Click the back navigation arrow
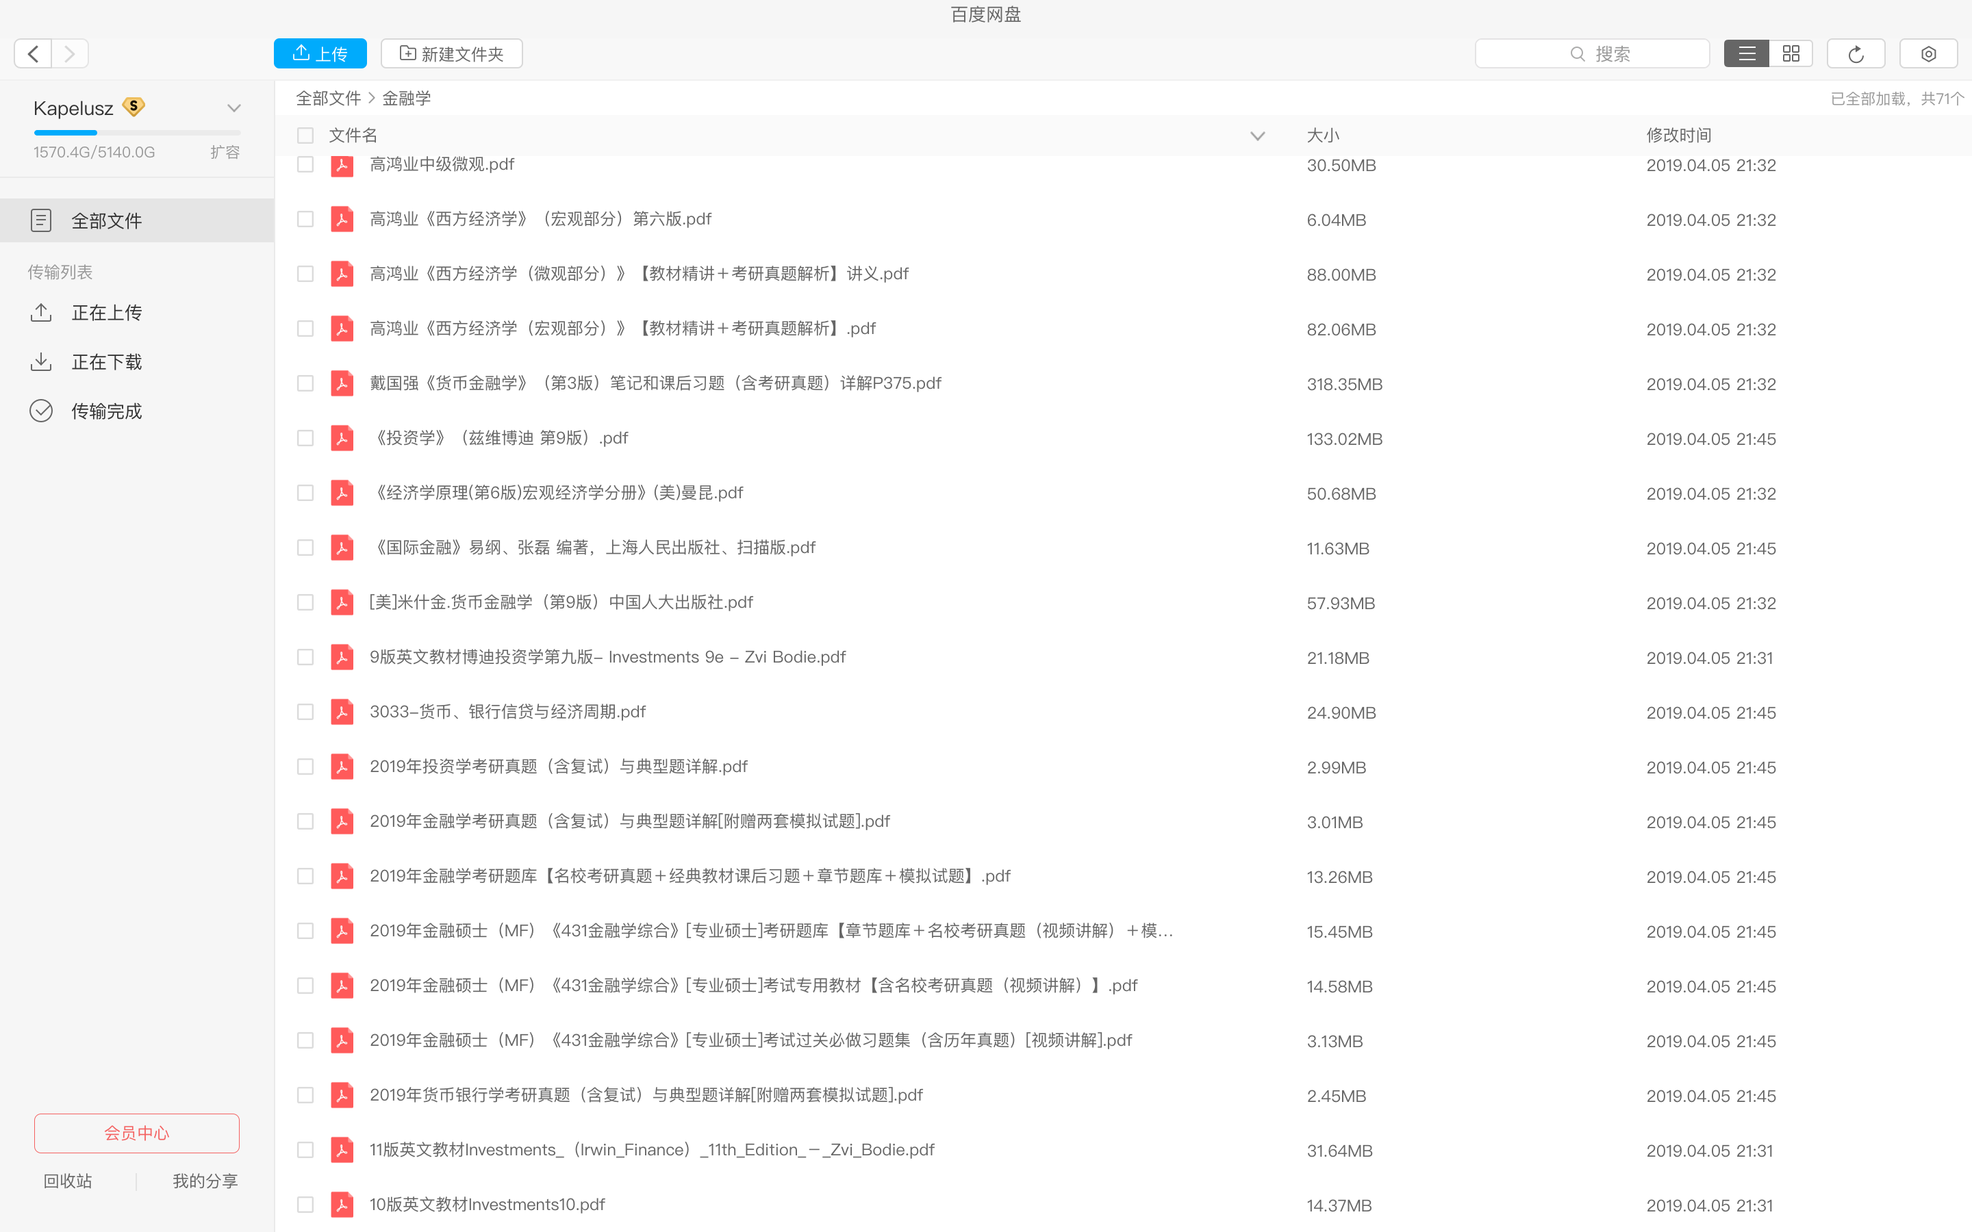The image size is (1972, 1232). (33, 54)
